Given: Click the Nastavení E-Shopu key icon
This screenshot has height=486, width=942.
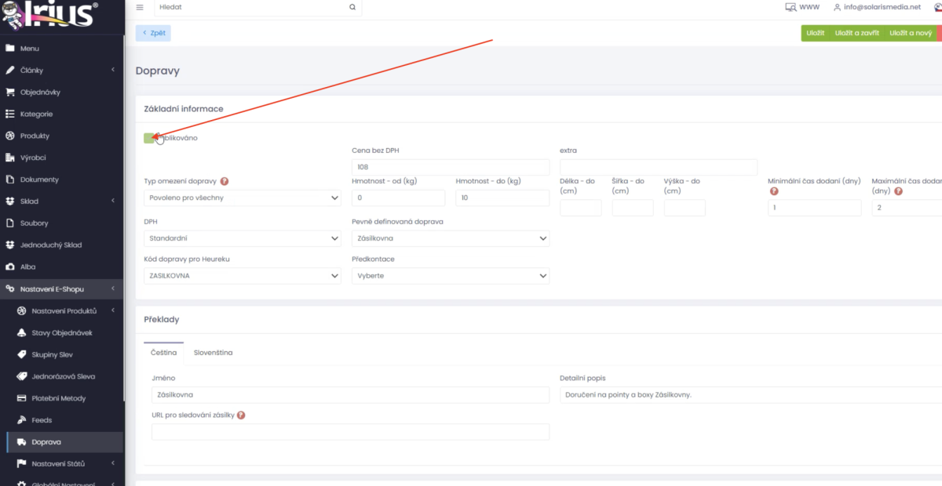Looking at the screenshot, I should (10, 289).
